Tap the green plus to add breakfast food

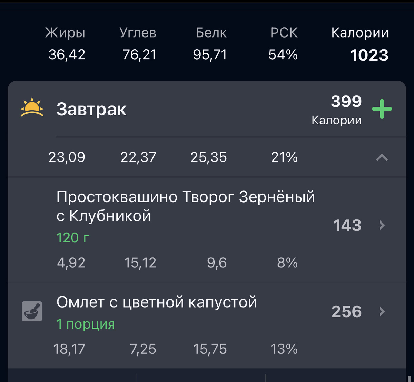pos(382,109)
